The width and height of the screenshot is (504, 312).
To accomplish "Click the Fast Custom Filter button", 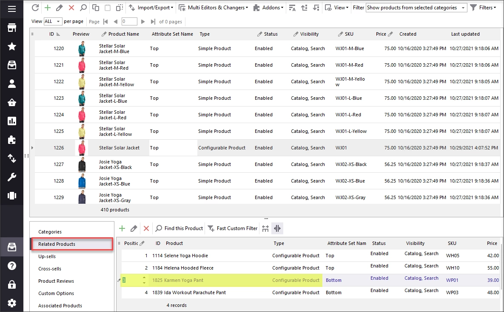I will (x=233, y=228).
